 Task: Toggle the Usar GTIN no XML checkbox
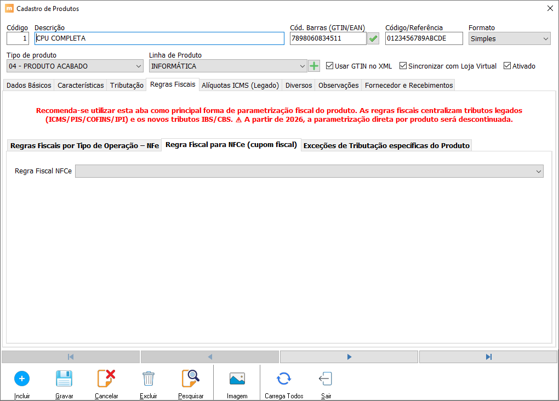(x=329, y=66)
